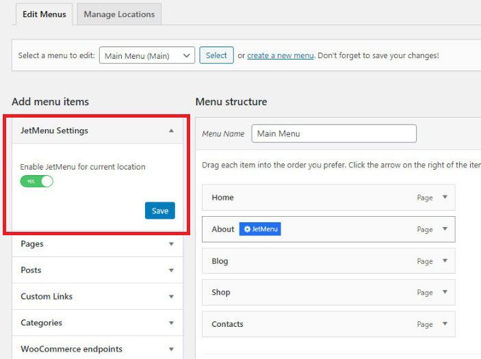Viewport: 481px width, 359px height.
Task: Expand the Pages section
Action: [171, 243]
